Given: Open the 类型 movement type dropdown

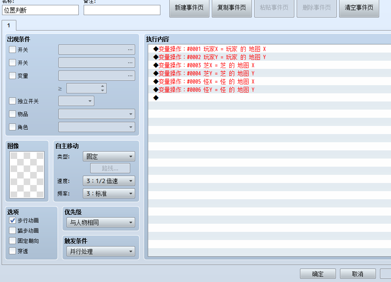Looking at the screenshot, I should (x=109, y=156).
